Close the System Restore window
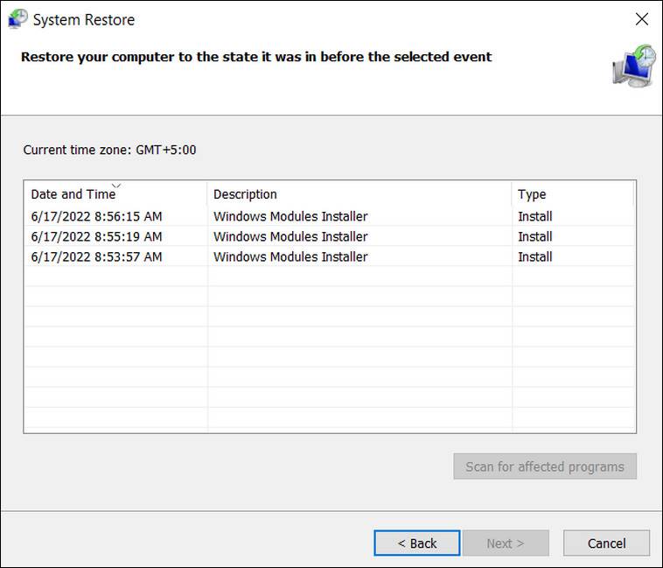This screenshot has width=663, height=568. click(x=641, y=19)
